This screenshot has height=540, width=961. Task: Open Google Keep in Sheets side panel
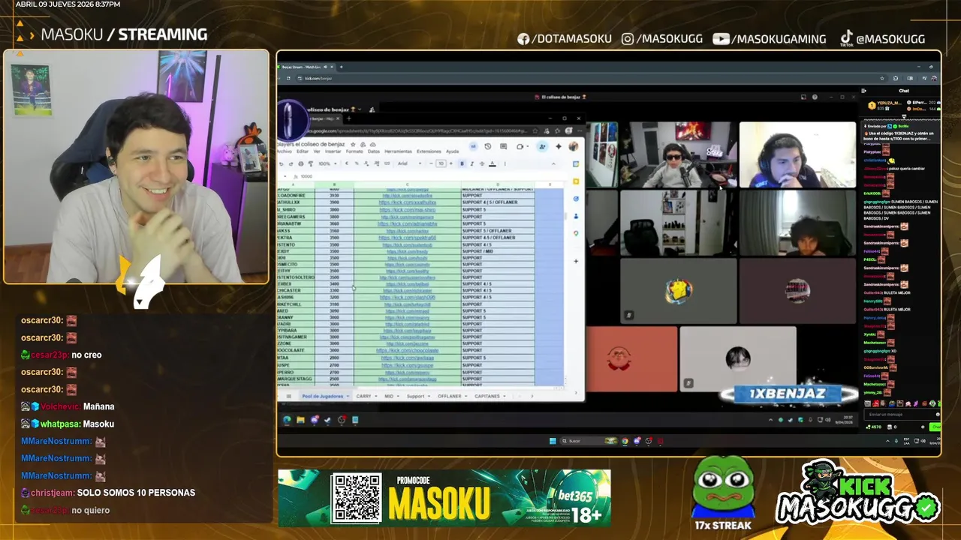[x=576, y=181]
